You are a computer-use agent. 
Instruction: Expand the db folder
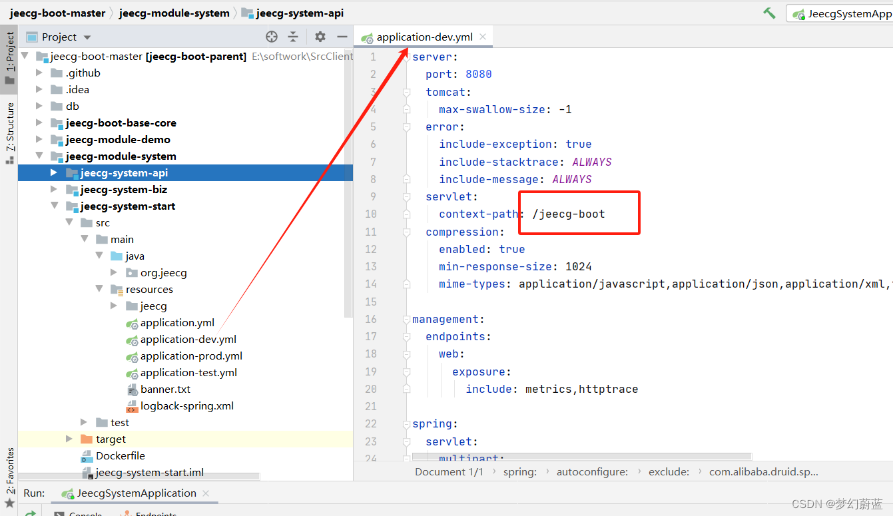(39, 106)
